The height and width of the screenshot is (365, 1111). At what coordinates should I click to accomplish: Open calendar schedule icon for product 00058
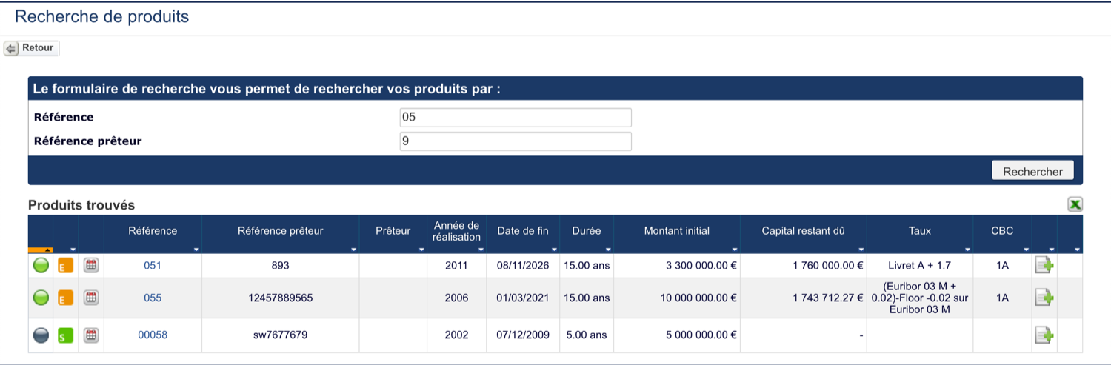(91, 335)
